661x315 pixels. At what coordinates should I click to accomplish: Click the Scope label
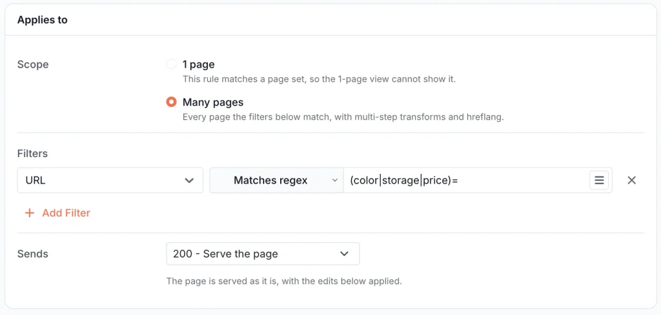click(33, 64)
